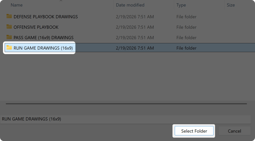This screenshot has width=255, height=141.
Task: Click the date modified cell for PASS GAME DRAWINGS
Action: click(135, 38)
